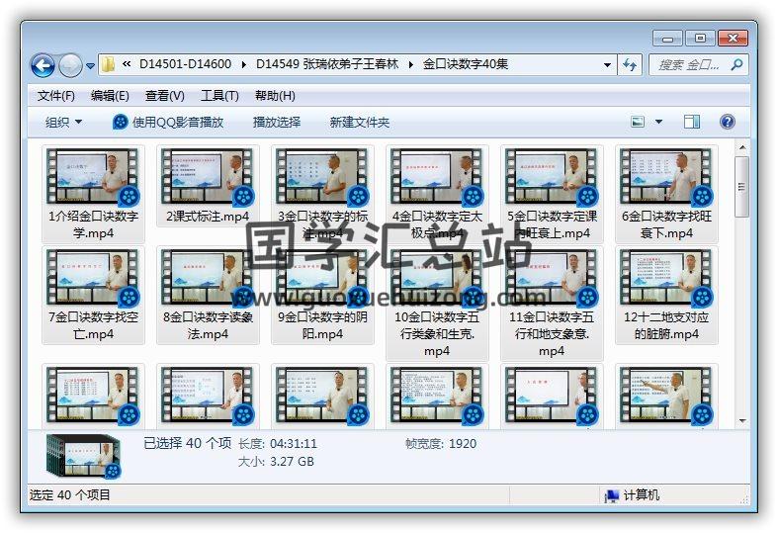Select video 5金口诀数字定课内旺衰上.mp4
This screenshot has height=533, width=778.
click(x=552, y=194)
